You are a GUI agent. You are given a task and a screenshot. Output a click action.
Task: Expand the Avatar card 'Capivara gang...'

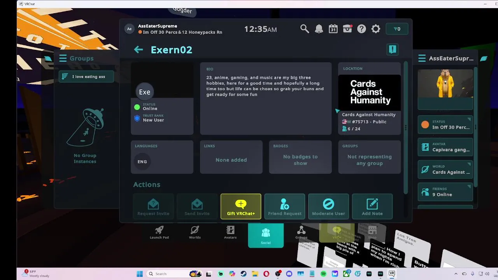[x=445, y=147]
